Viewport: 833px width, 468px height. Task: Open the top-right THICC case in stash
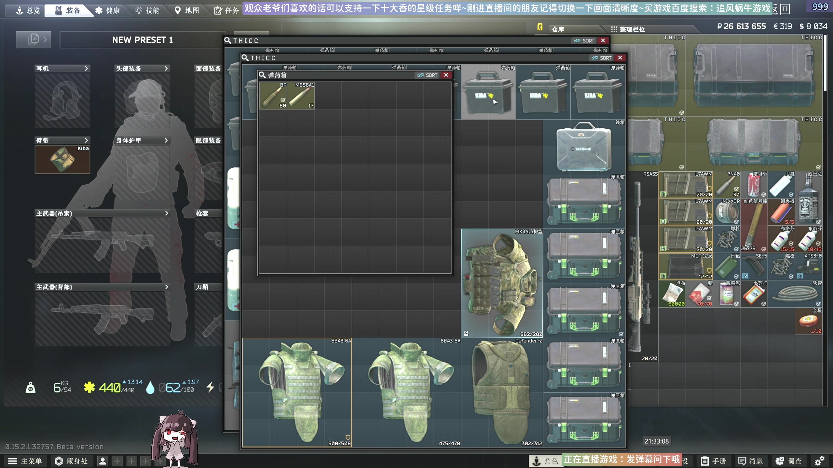(x=754, y=75)
